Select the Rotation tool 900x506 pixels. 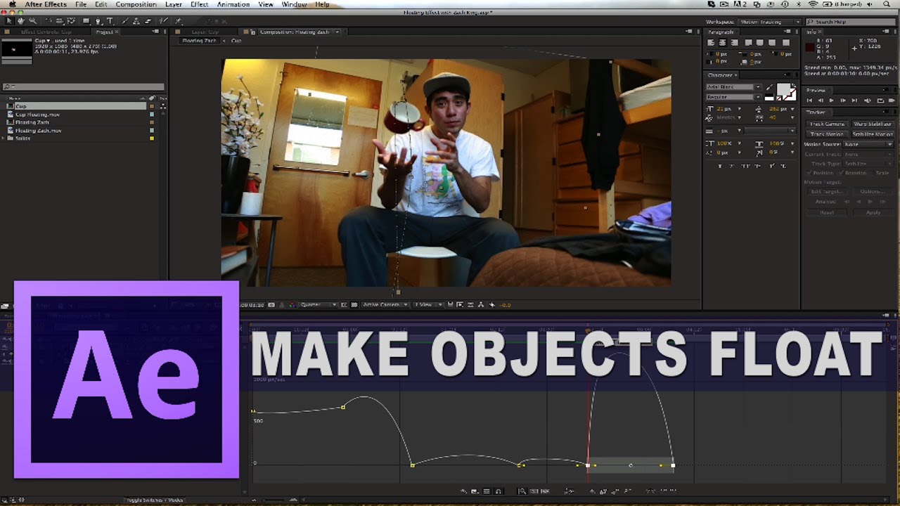[49, 21]
